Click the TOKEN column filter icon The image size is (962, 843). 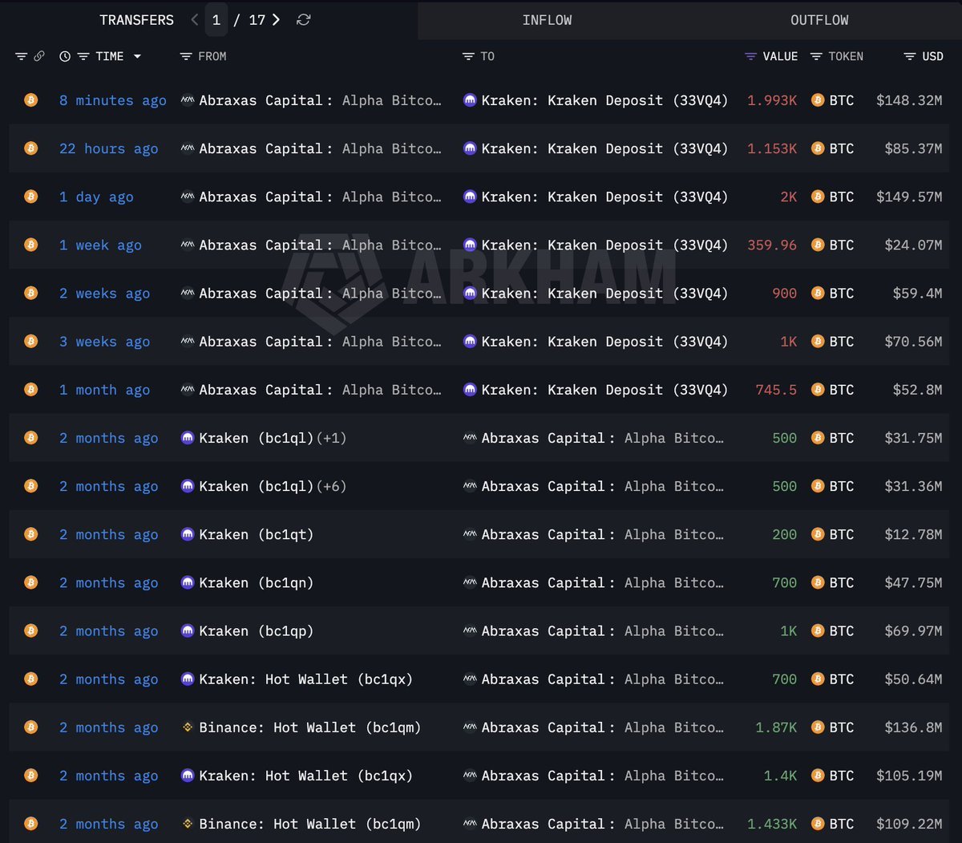[x=817, y=56]
